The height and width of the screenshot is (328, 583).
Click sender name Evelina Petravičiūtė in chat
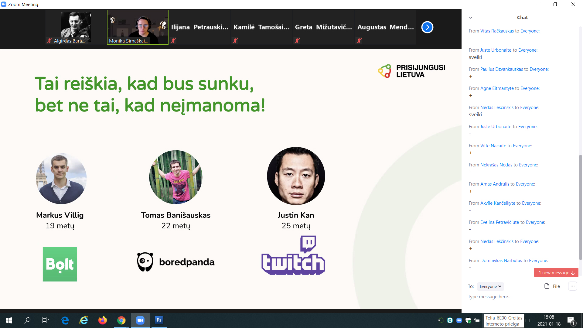[x=499, y=222]
